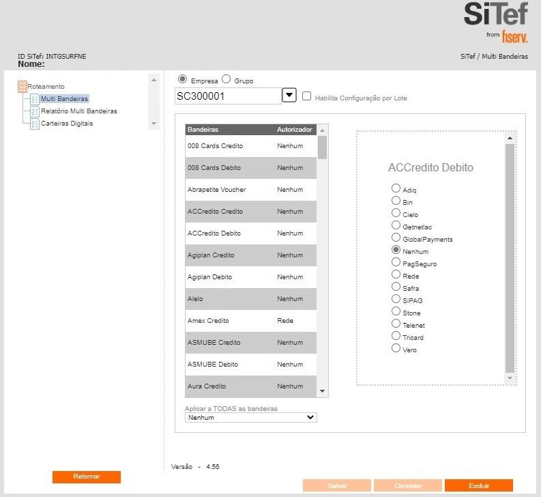Select the Grupo radio option
The width and height of the screenshot is (541, 497).
coord(226,79)
